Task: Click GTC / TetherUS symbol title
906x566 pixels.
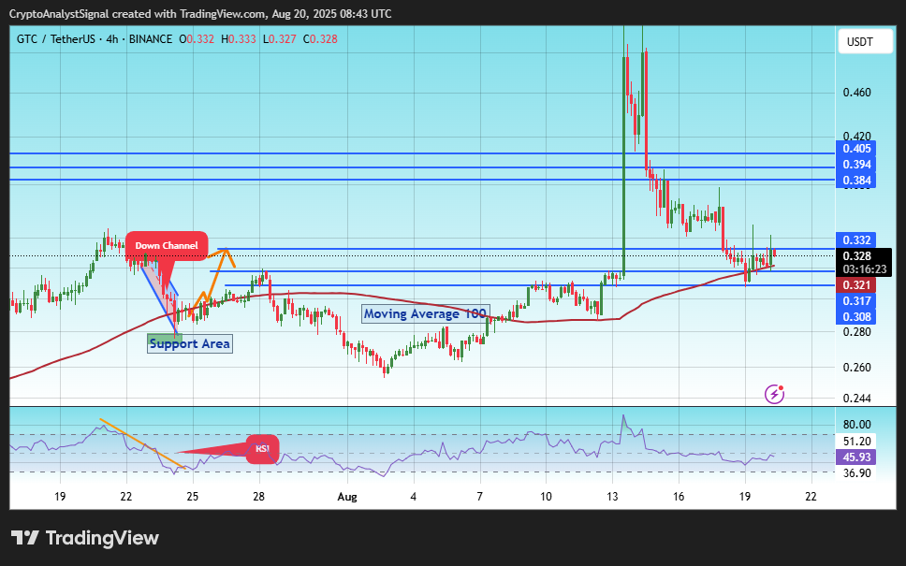Action: (55, 39)
